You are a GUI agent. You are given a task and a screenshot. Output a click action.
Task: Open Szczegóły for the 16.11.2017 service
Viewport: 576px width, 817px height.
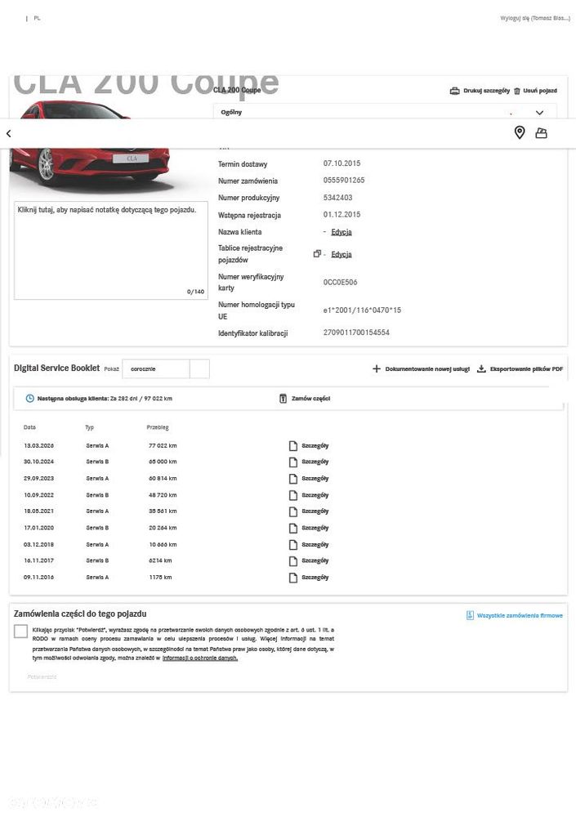point(315,560)
